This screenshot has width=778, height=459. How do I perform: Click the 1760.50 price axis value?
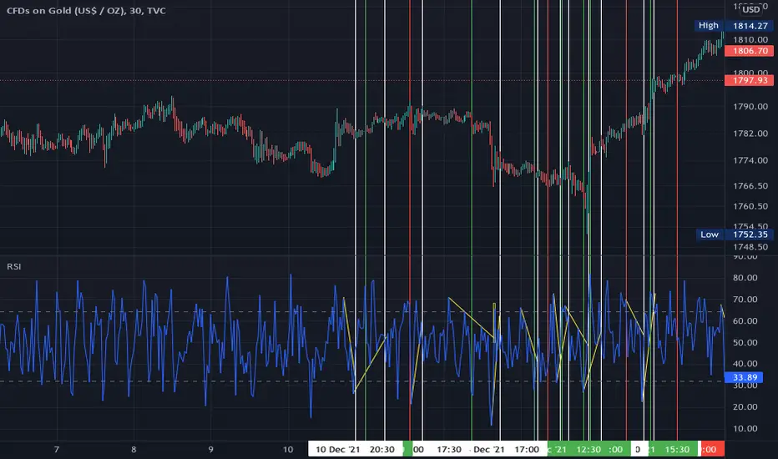(750, 206)
